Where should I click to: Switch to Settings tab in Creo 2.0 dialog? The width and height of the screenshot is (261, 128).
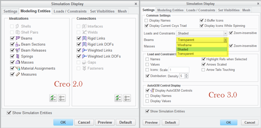10,11
